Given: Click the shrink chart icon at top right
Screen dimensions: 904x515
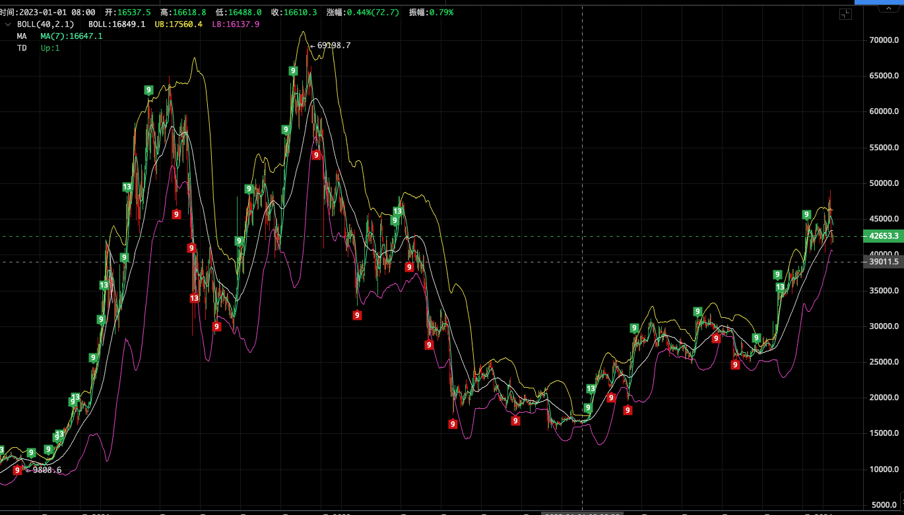Looking at the screenshot, I should [845, 14].
